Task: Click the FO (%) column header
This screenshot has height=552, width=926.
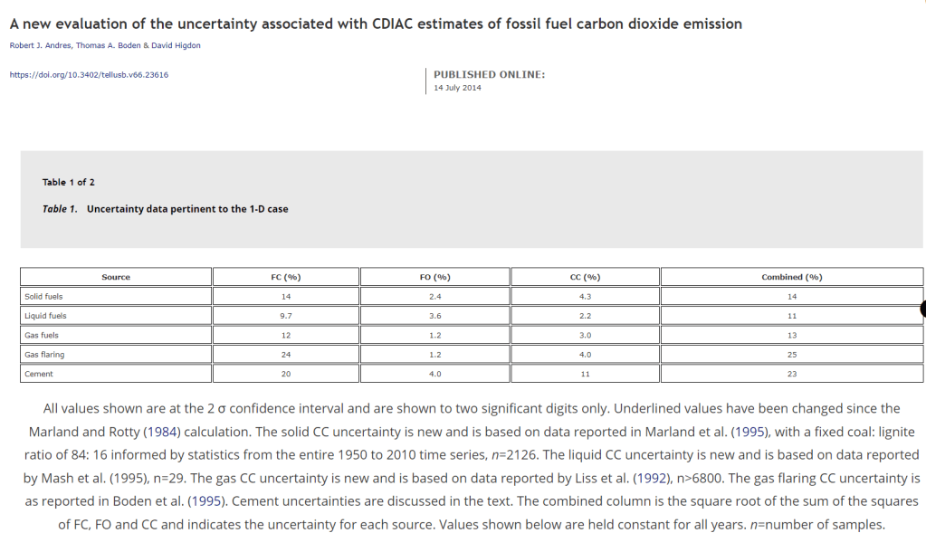Action: click(435, 277)
